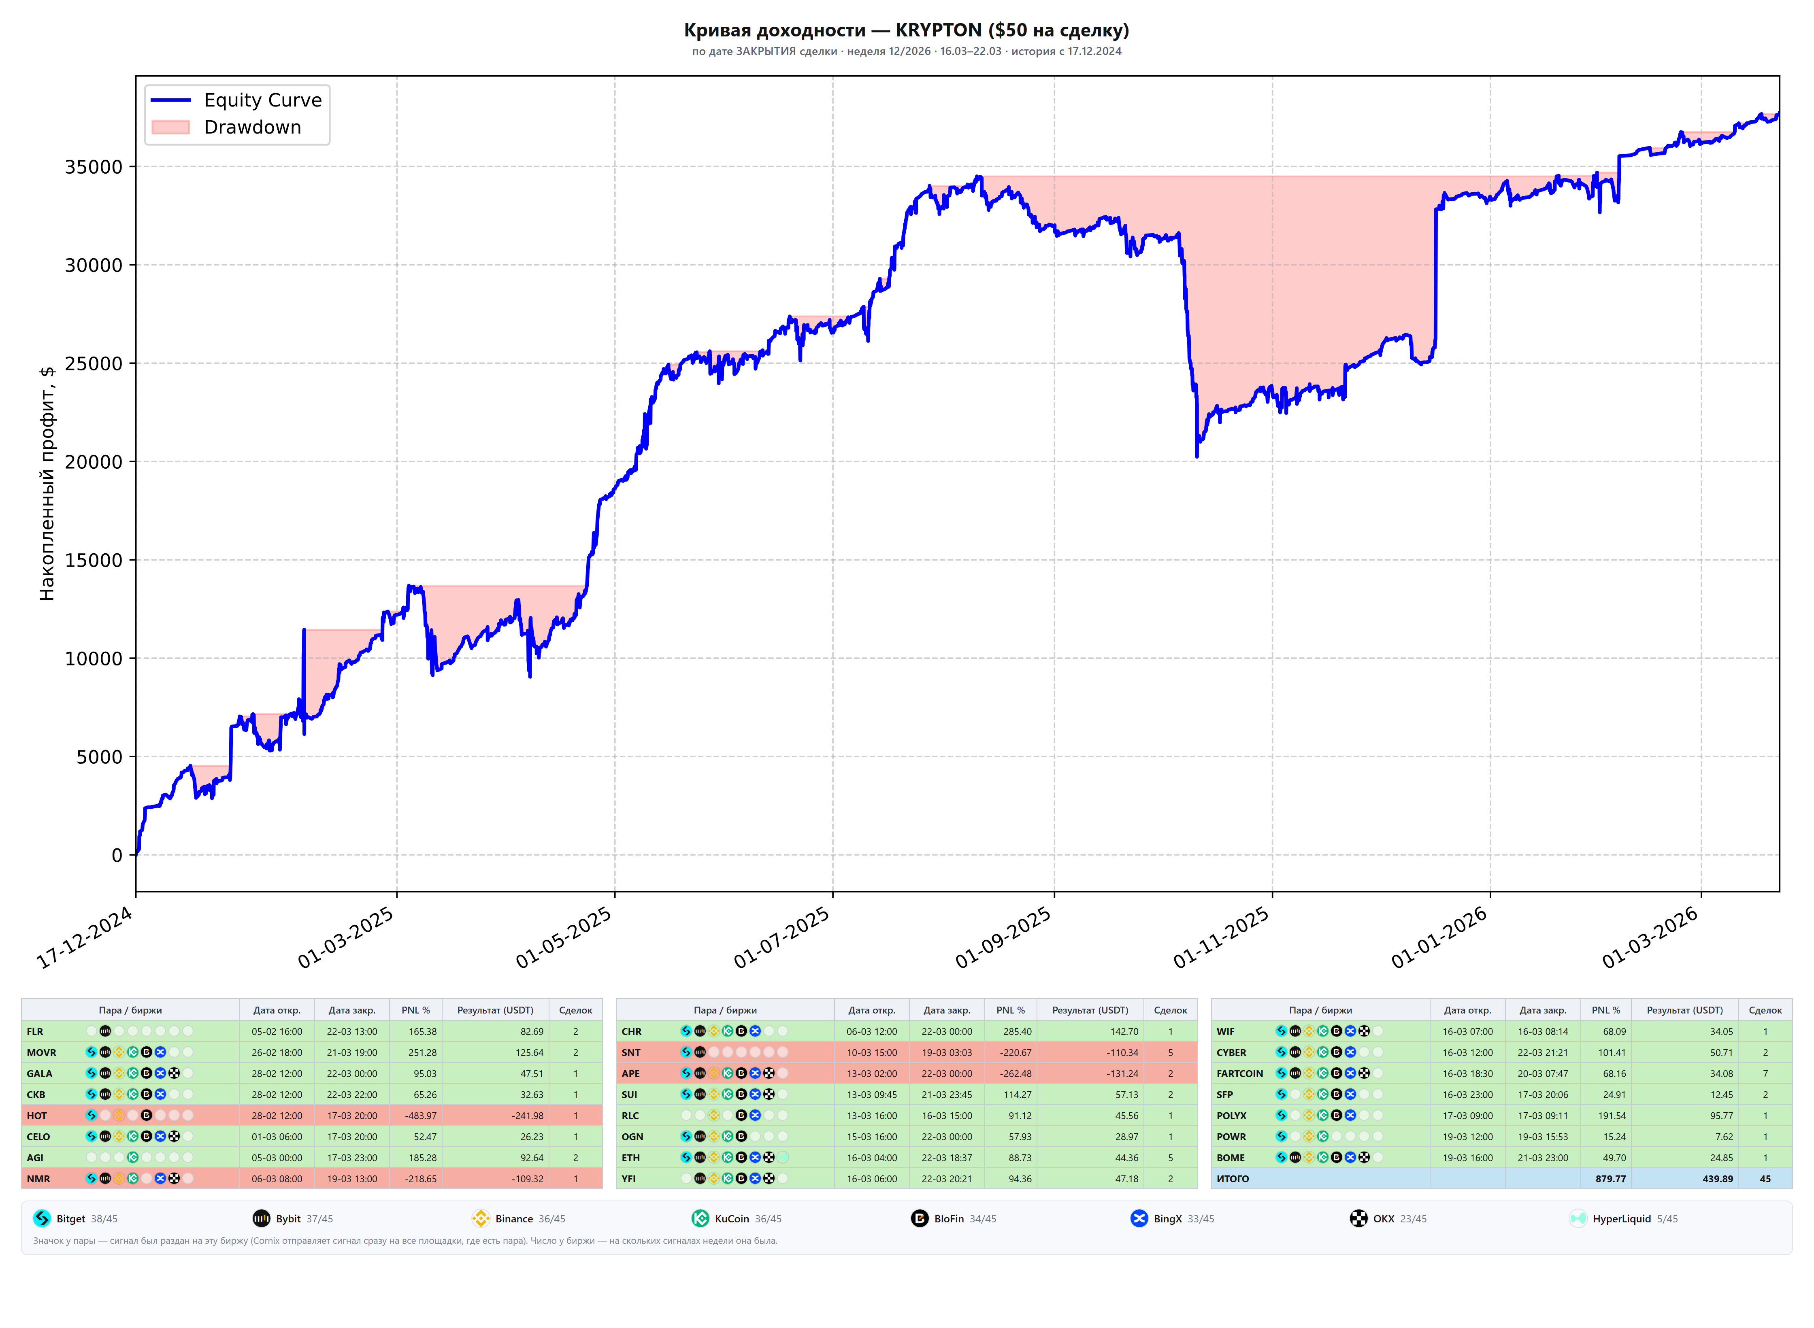The height and width of the screenshot is (1328, 1814).
Task: Select the SNT row pair name
Action: pos(631,1052)
